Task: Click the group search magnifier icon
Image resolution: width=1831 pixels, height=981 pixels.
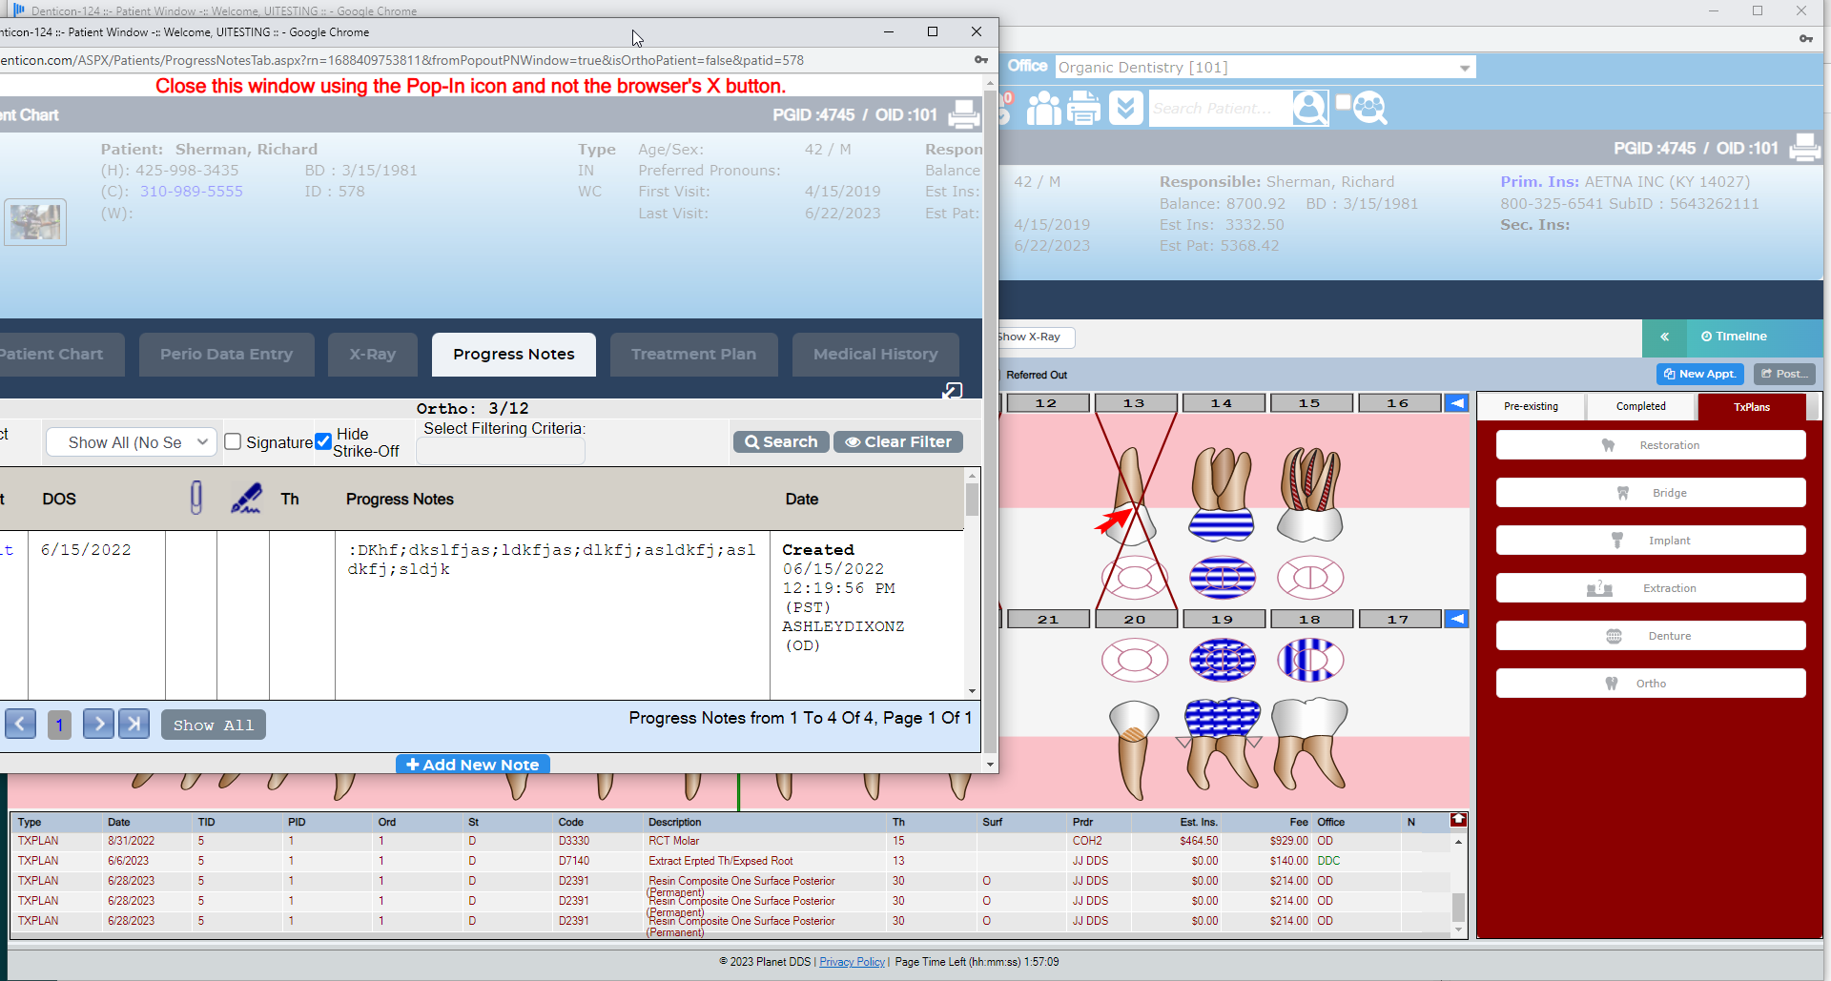Action: click(1369, 108)
